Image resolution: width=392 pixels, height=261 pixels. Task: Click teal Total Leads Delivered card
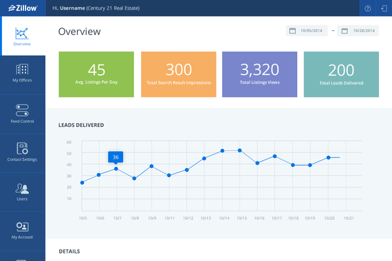[x=341, y=74]
